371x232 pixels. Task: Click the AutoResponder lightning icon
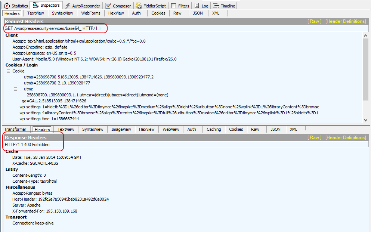coord(68,6)
